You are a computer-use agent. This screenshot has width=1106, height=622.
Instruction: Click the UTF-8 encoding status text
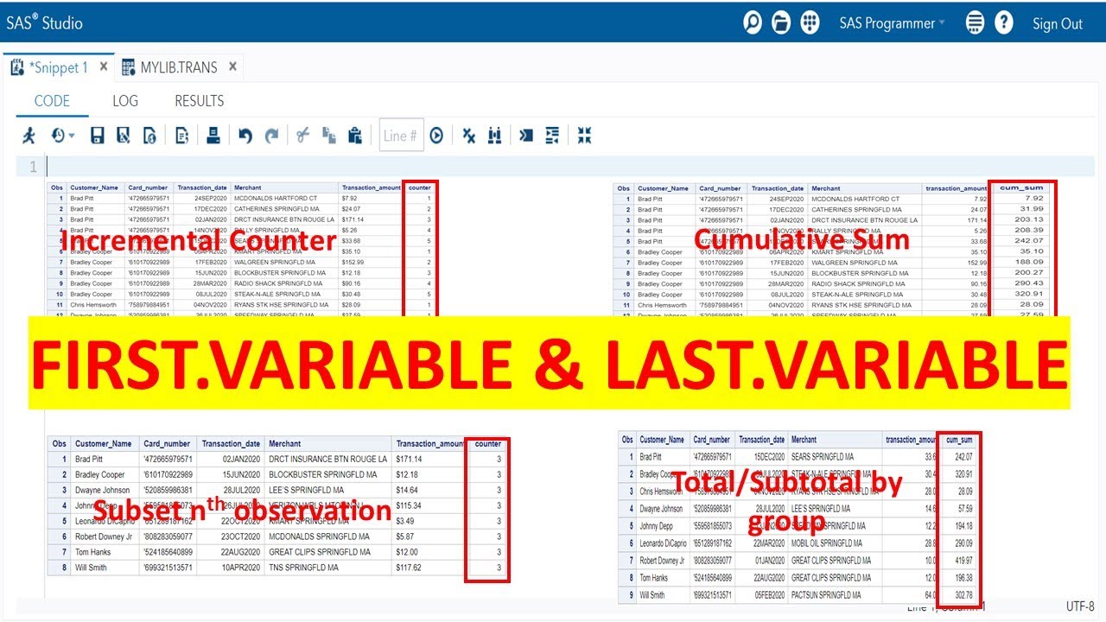1080,606
